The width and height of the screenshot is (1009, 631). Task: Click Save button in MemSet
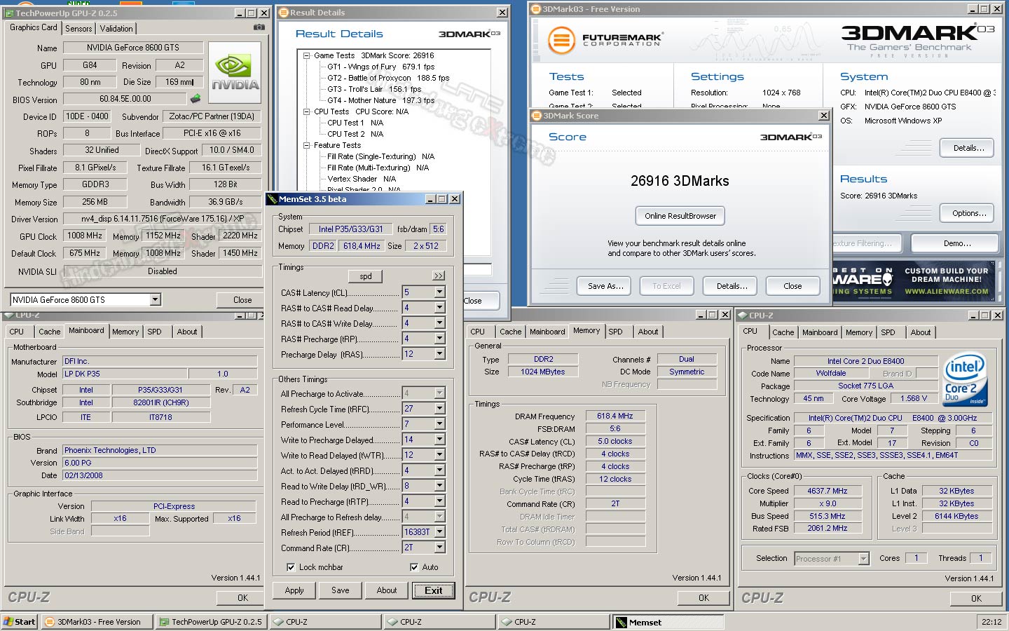(341, 590)
